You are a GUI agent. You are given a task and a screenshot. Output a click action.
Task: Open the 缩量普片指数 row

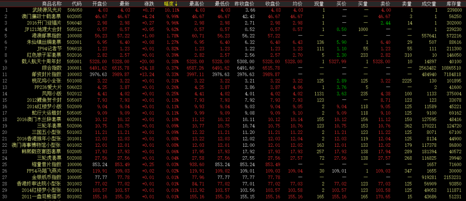[233, 164]
